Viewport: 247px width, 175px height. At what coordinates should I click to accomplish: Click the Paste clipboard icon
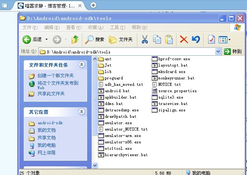point(169,39)
